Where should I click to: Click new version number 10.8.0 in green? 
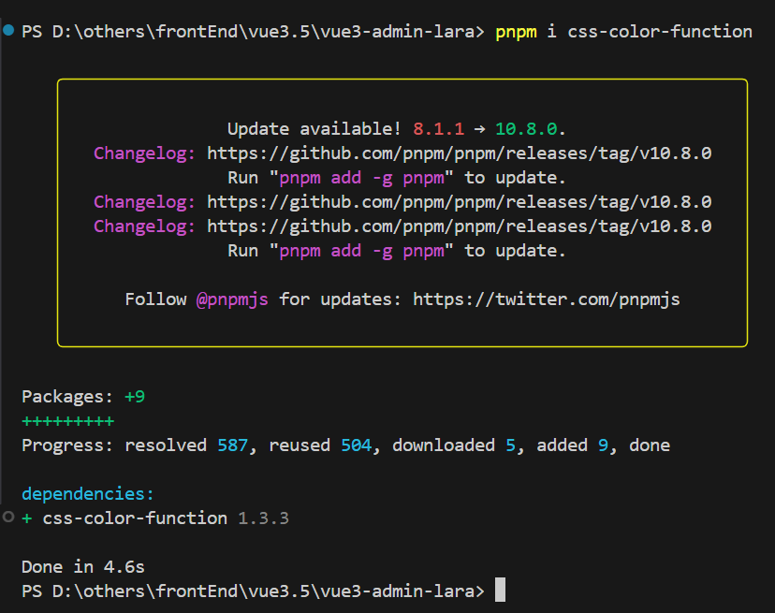tap(526, 129)
